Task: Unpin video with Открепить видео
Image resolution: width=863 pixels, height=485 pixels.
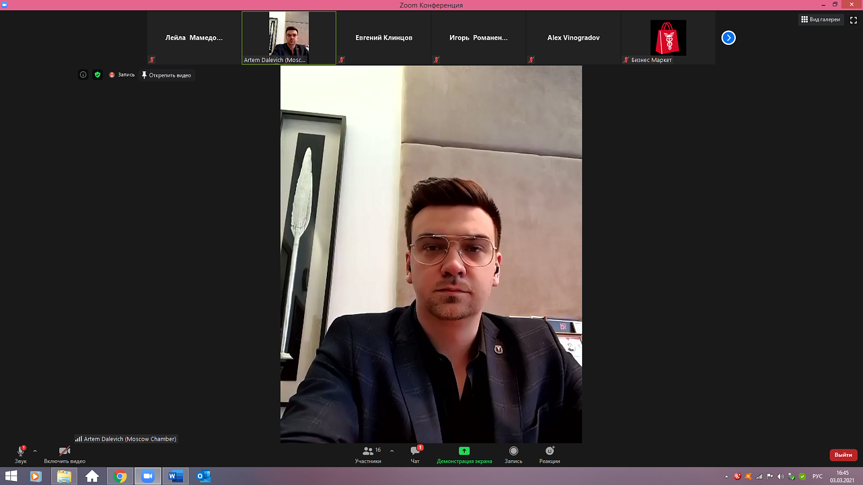Action: coord(167,75)
